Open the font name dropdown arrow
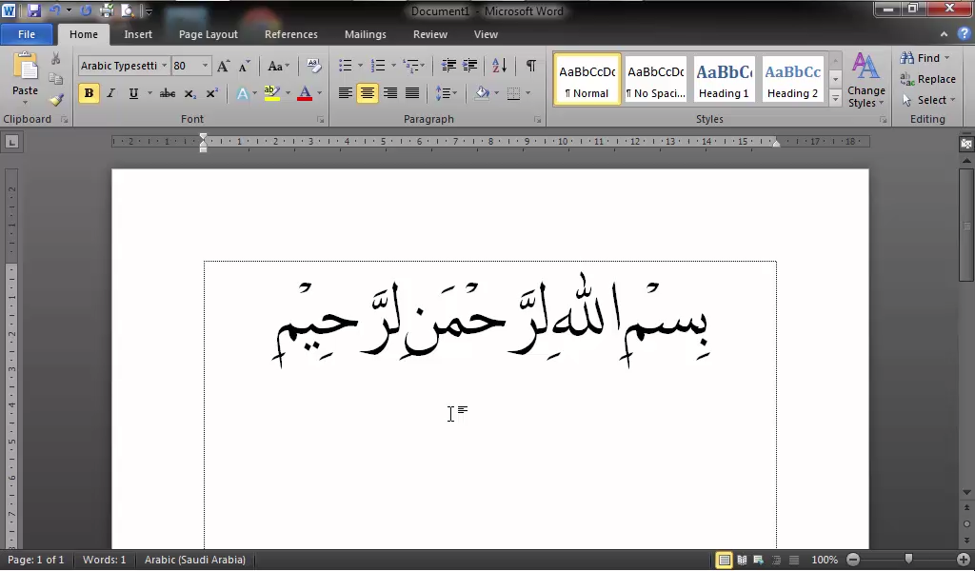 pos(164,66)
